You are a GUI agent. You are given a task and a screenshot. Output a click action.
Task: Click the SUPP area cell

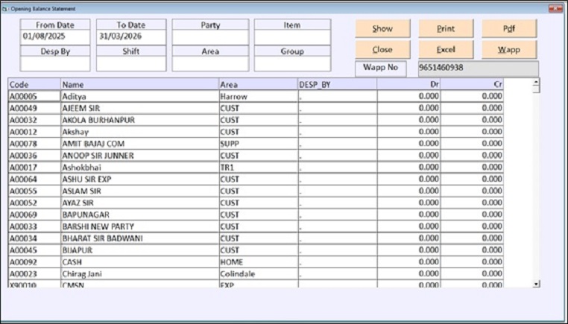pyautogui.click(x=258, y=144)
